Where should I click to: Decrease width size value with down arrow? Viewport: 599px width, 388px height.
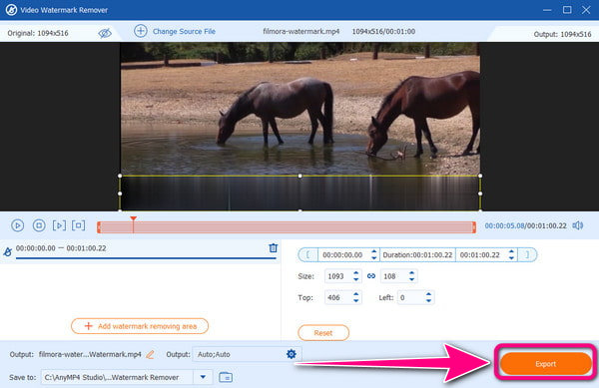point(356,279)
